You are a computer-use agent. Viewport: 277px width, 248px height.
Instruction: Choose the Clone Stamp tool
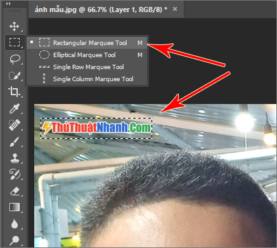[x=15, y=158]
